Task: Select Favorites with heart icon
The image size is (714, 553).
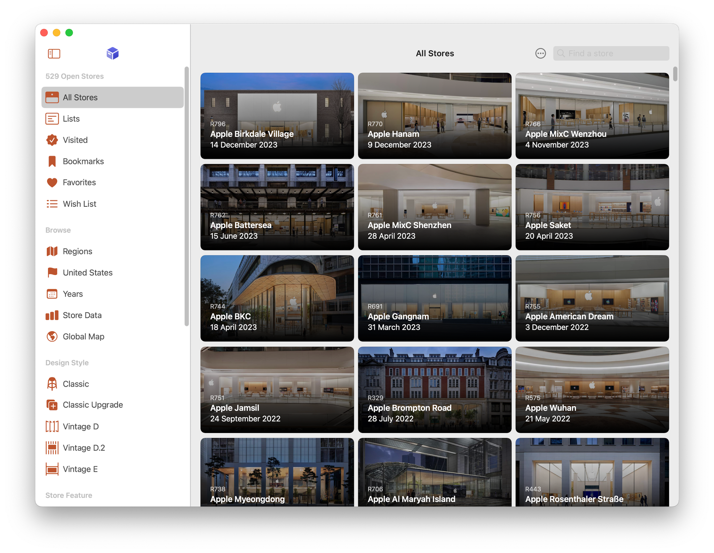Action: pos(79,182)
